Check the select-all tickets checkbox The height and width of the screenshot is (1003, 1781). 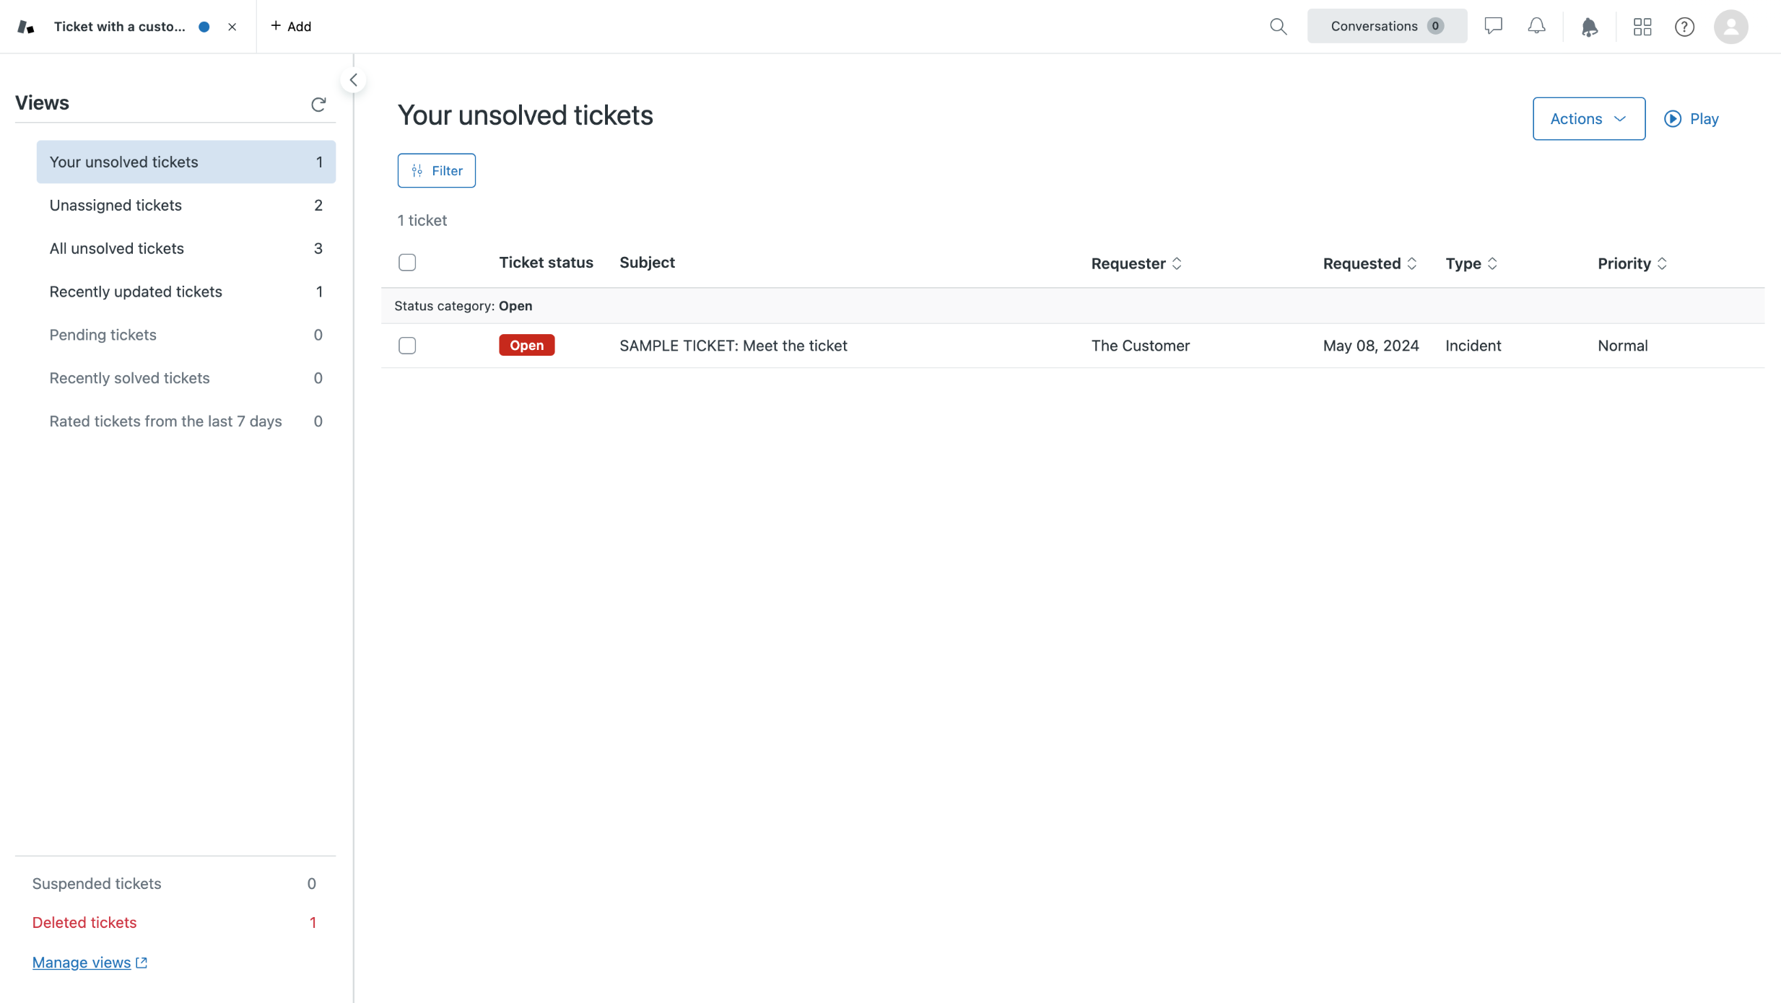click(x=407, y=263)
